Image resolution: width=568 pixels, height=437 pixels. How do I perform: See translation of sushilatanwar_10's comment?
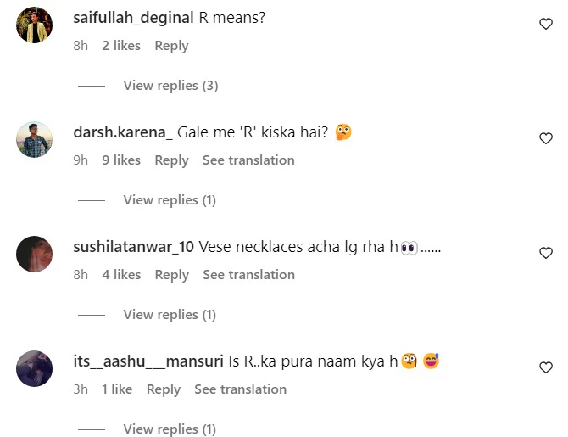[248, 275]
